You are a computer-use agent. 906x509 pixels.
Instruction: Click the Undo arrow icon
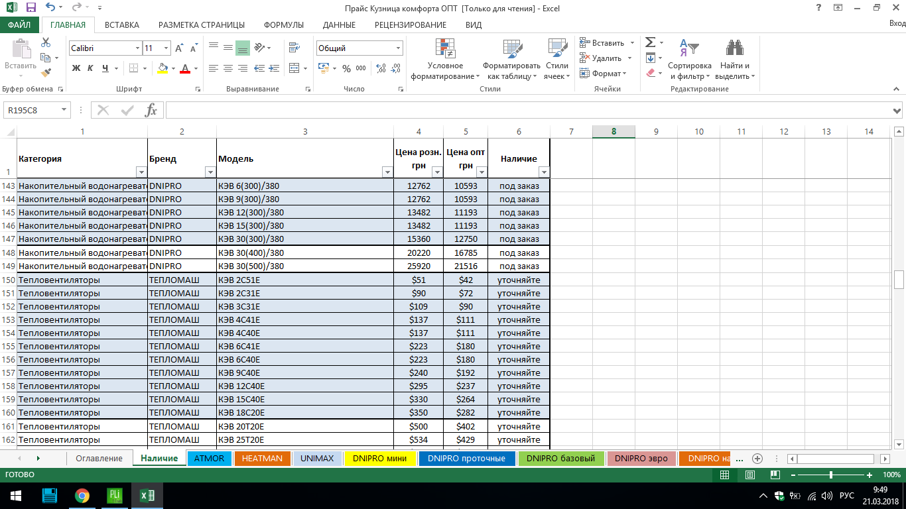click(51, 8)
